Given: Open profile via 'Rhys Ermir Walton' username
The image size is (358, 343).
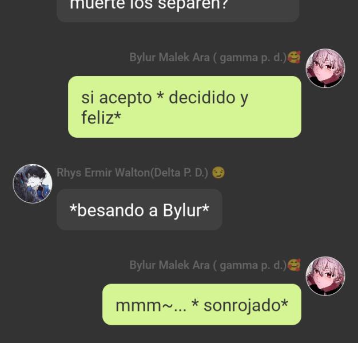Looking at the screenshot, I should point(103,173).
